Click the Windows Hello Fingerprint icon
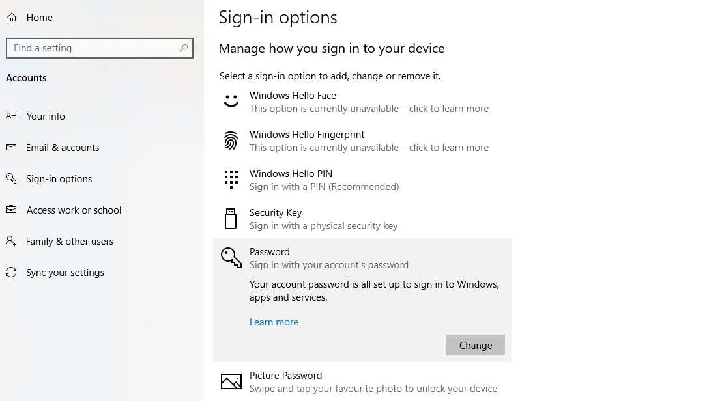 [x=231, y=141]
